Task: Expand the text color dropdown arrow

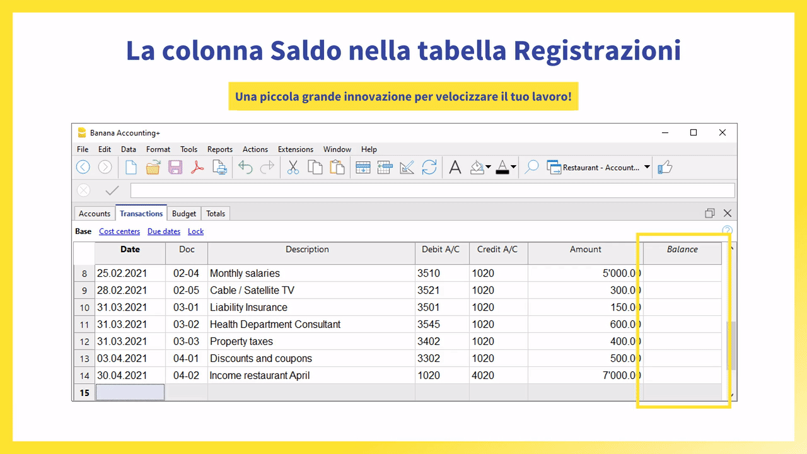Action: coord(513,168)
